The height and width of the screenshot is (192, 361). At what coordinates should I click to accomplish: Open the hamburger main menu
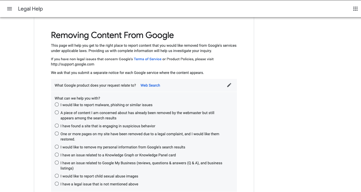10,9
